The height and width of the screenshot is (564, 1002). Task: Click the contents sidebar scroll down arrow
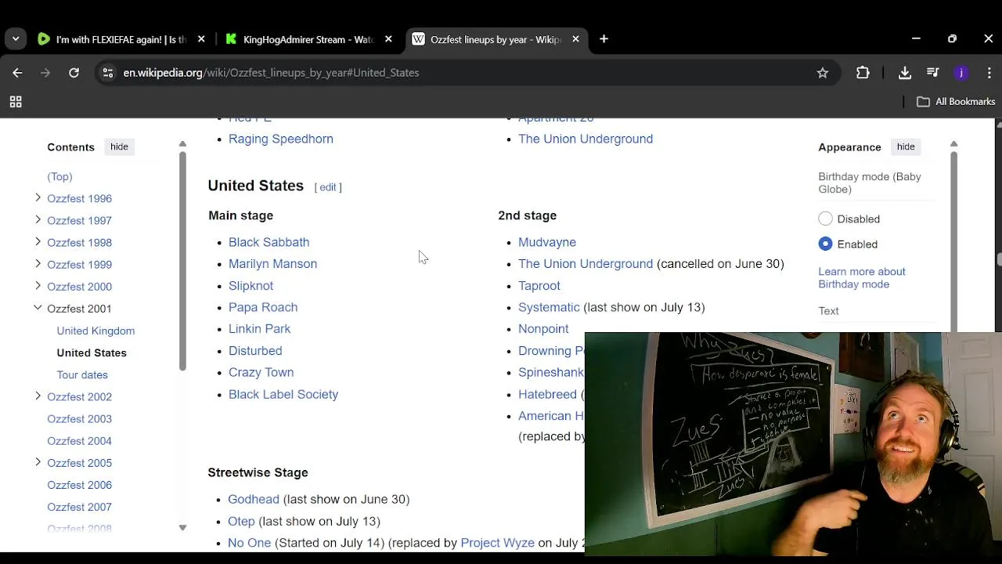[182, 528]
